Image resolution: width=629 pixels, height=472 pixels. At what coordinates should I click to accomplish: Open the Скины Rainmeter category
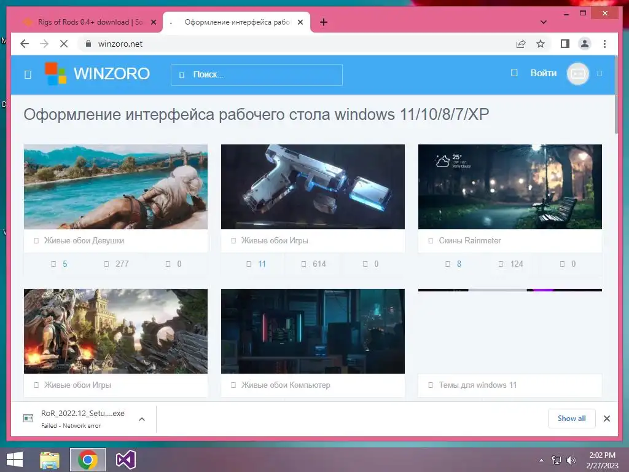470,240
